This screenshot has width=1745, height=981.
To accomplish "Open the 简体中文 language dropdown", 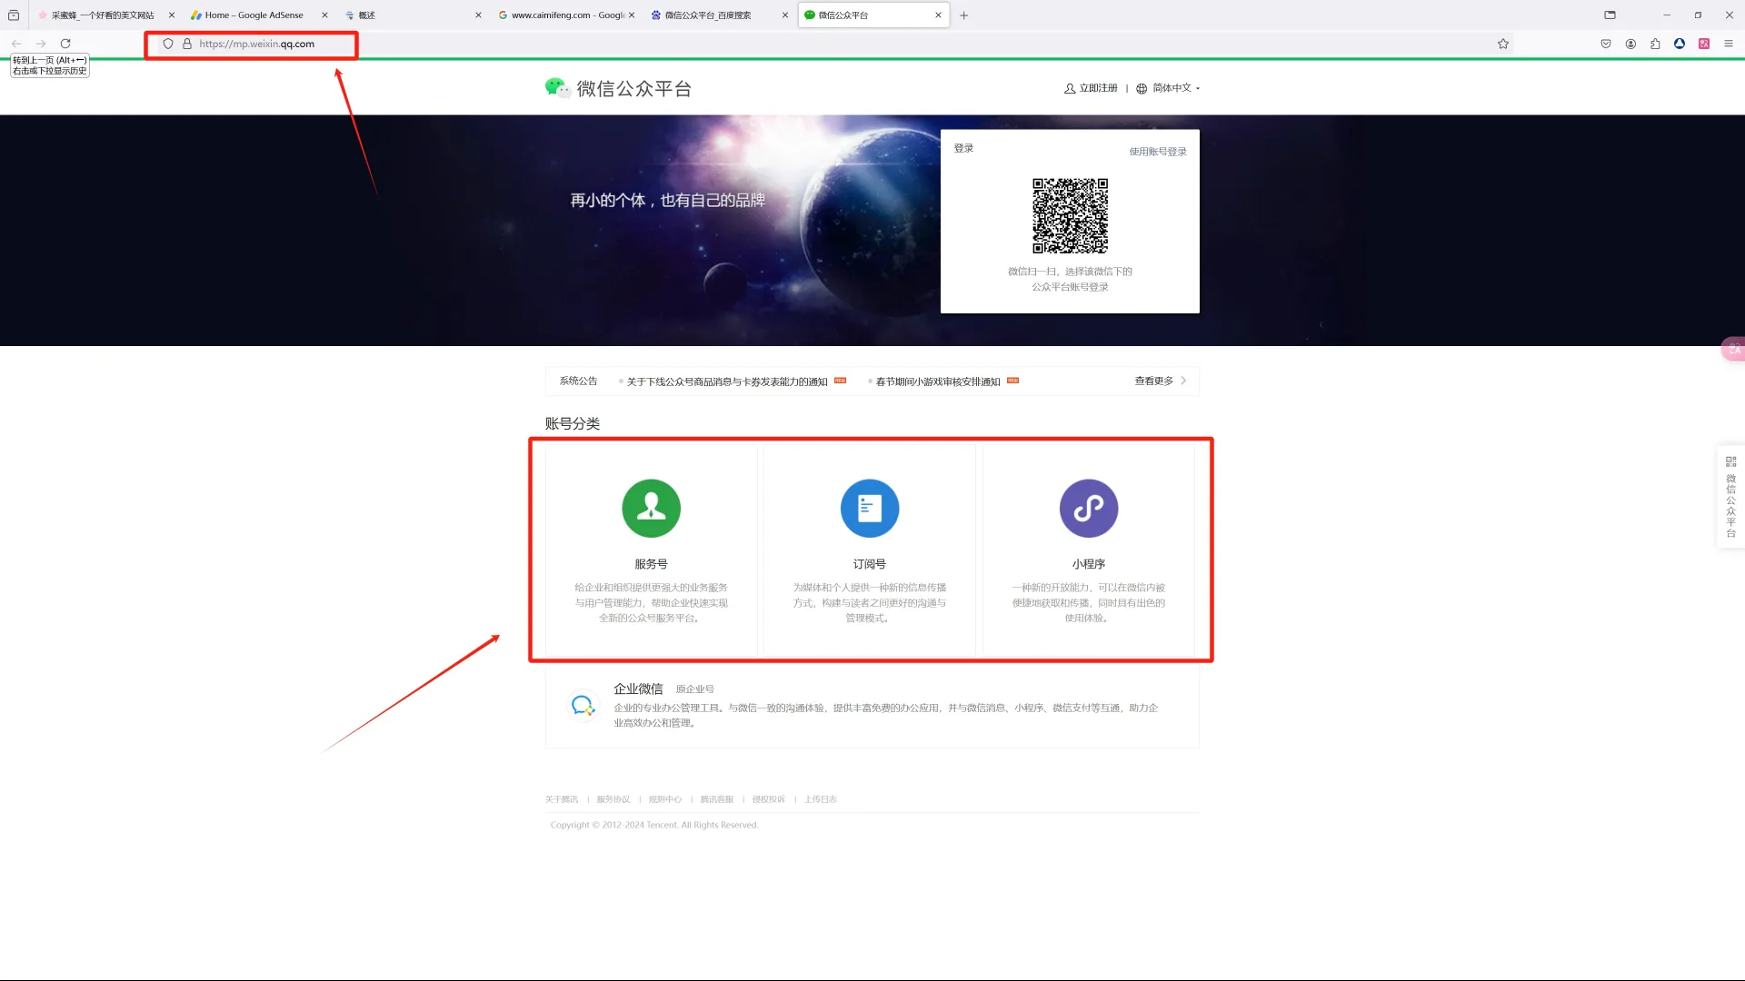I will pos(1169,88).
